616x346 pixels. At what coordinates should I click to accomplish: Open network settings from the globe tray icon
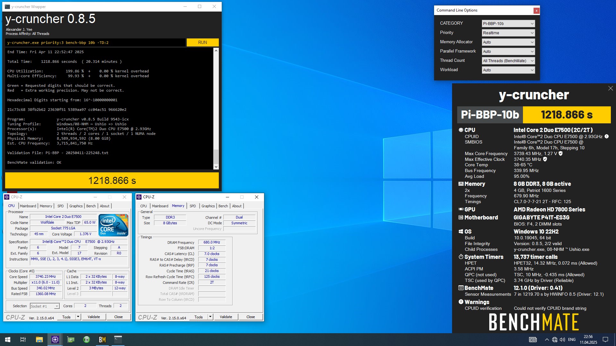click(x=554, y=340)
